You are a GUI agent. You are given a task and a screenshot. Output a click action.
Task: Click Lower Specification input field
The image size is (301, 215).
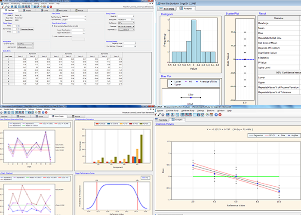[x=78, y=30]
